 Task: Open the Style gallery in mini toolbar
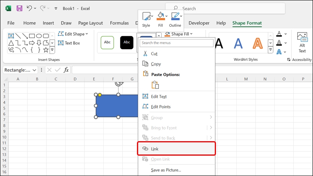[x=146, y=19]
